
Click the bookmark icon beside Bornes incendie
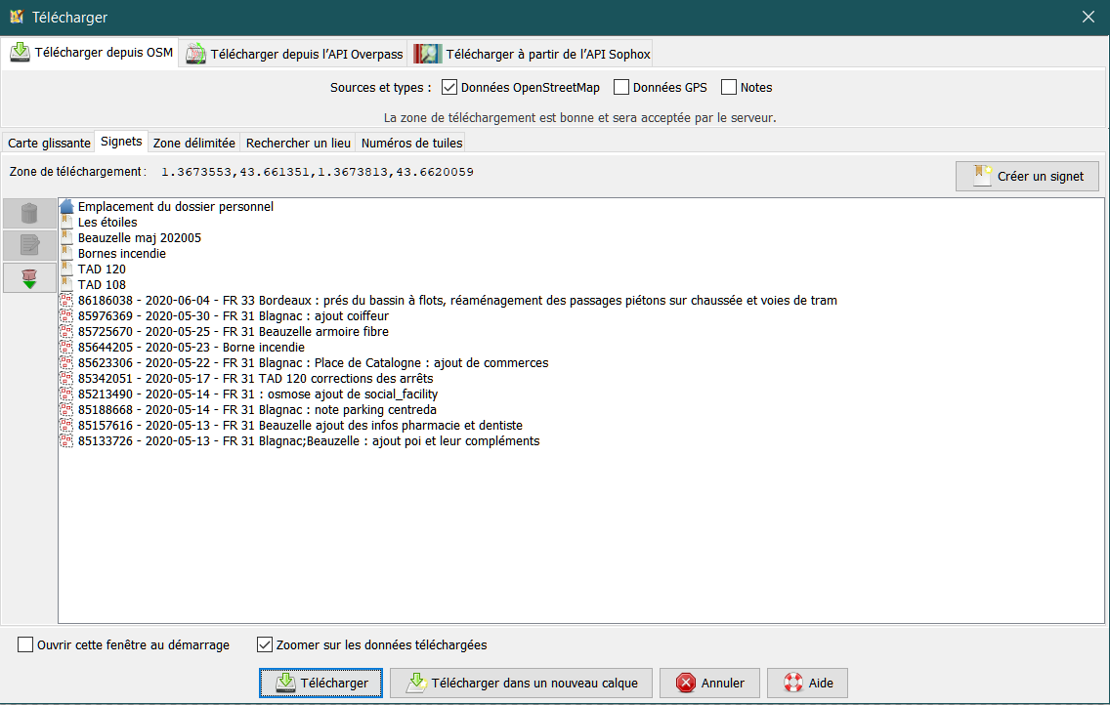[66, 253]
